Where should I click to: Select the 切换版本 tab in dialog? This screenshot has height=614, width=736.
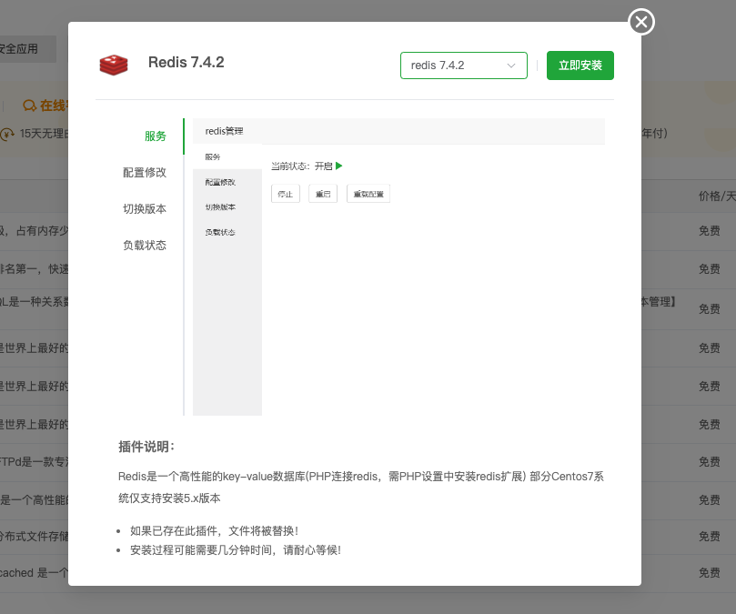(x=145, y=209)
